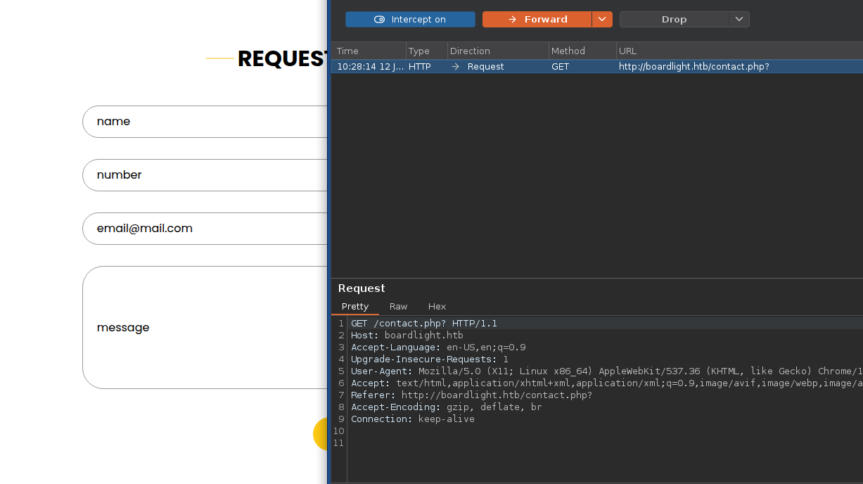Image resolution: width=863 pixels, height=484 pixels.
Task: Sort by the Time column header
Action: [x=368, y=51]
